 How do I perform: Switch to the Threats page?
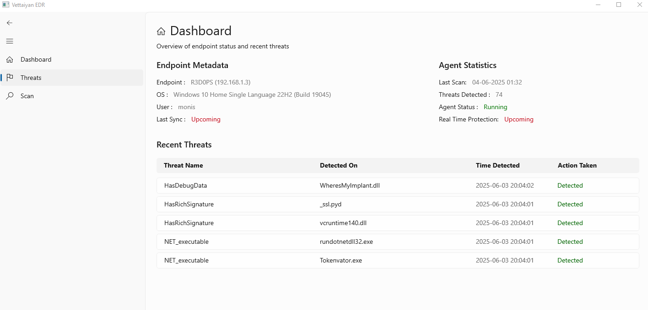point(31,78)
